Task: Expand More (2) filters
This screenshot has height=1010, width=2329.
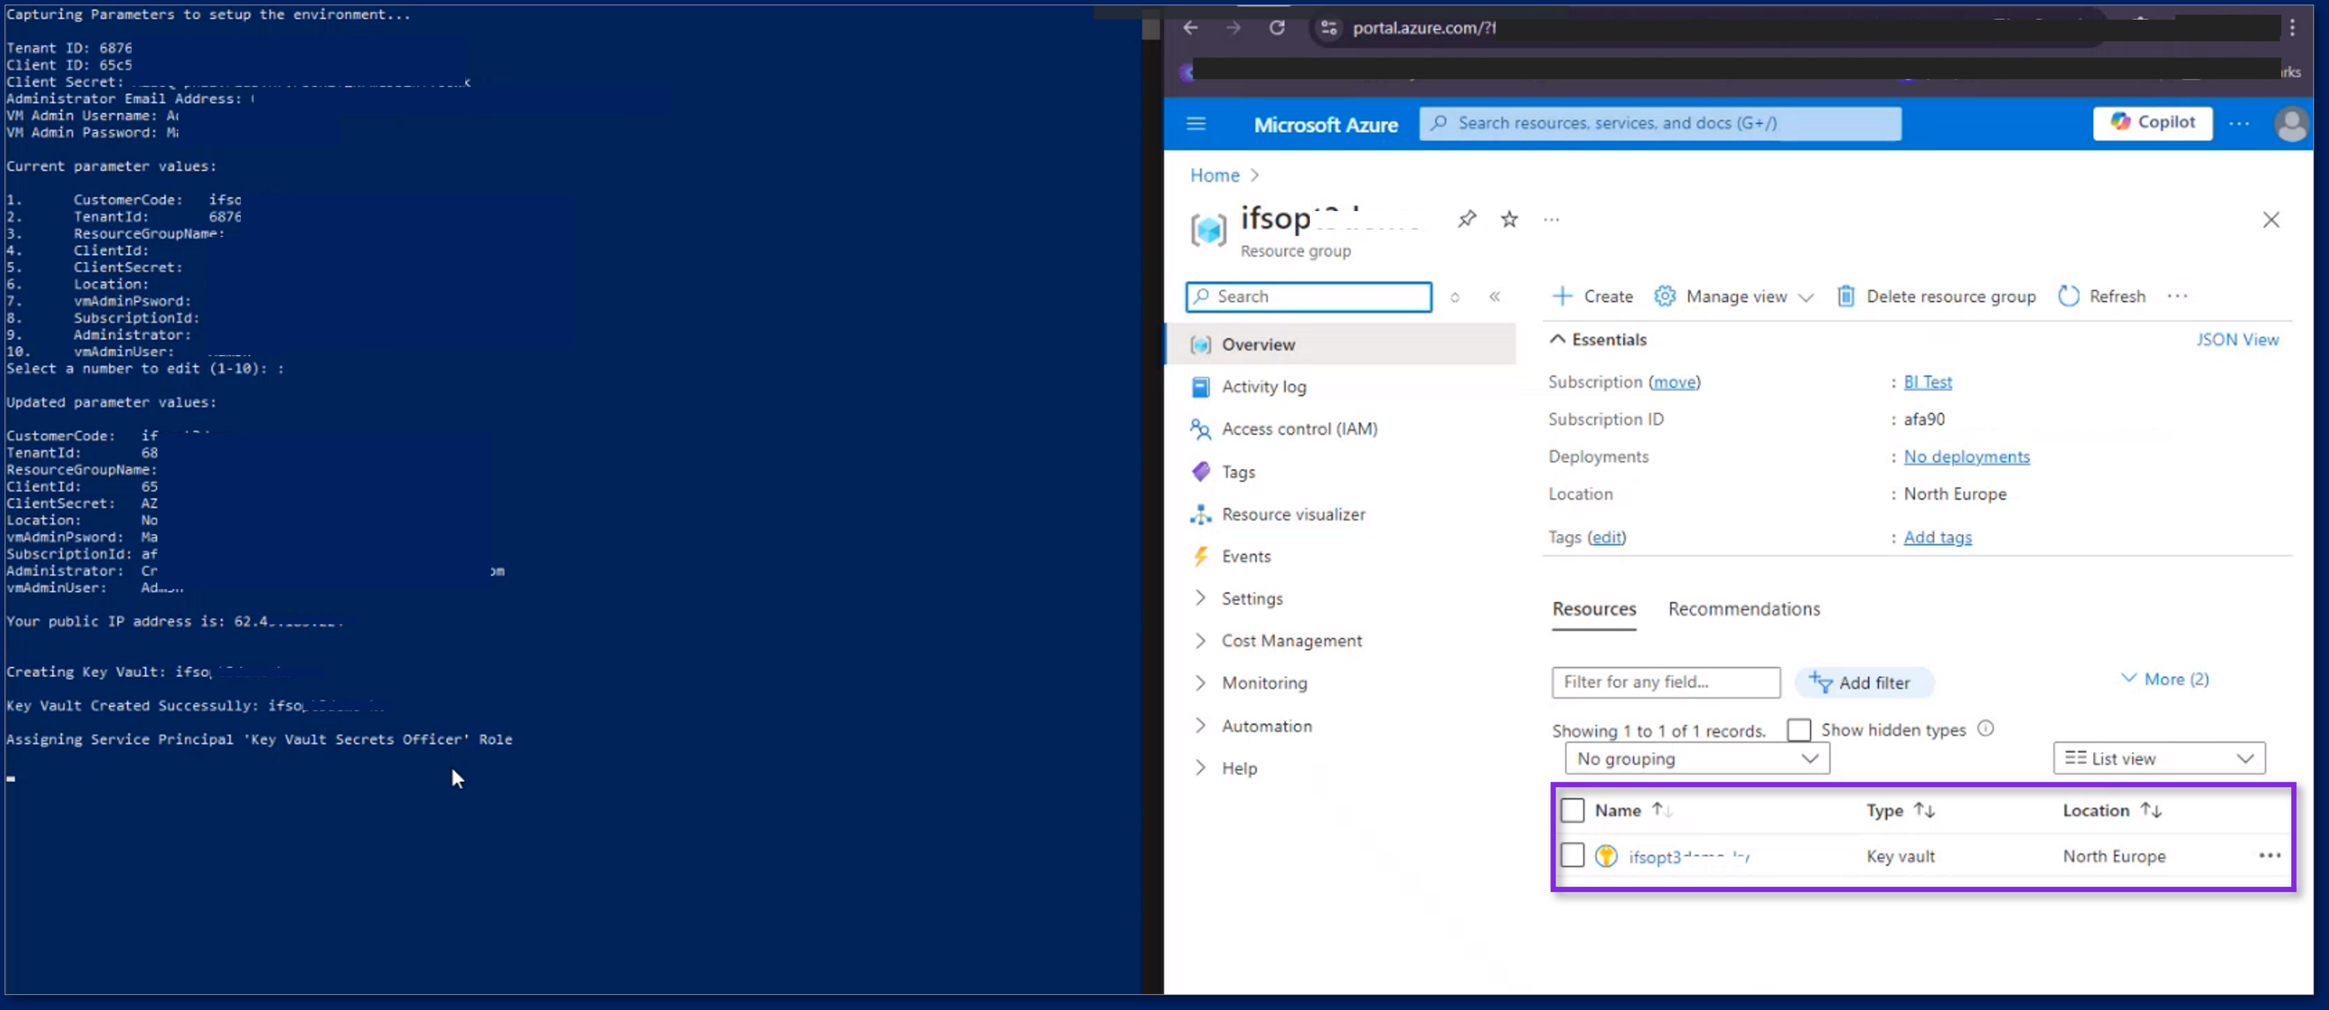Action: click(2164, 679)
